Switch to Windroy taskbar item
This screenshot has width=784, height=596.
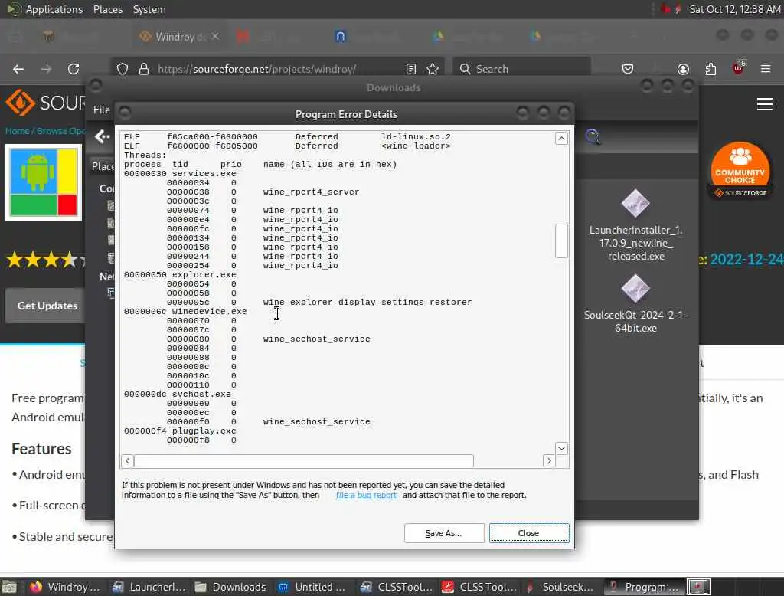[x=65, y=587]
